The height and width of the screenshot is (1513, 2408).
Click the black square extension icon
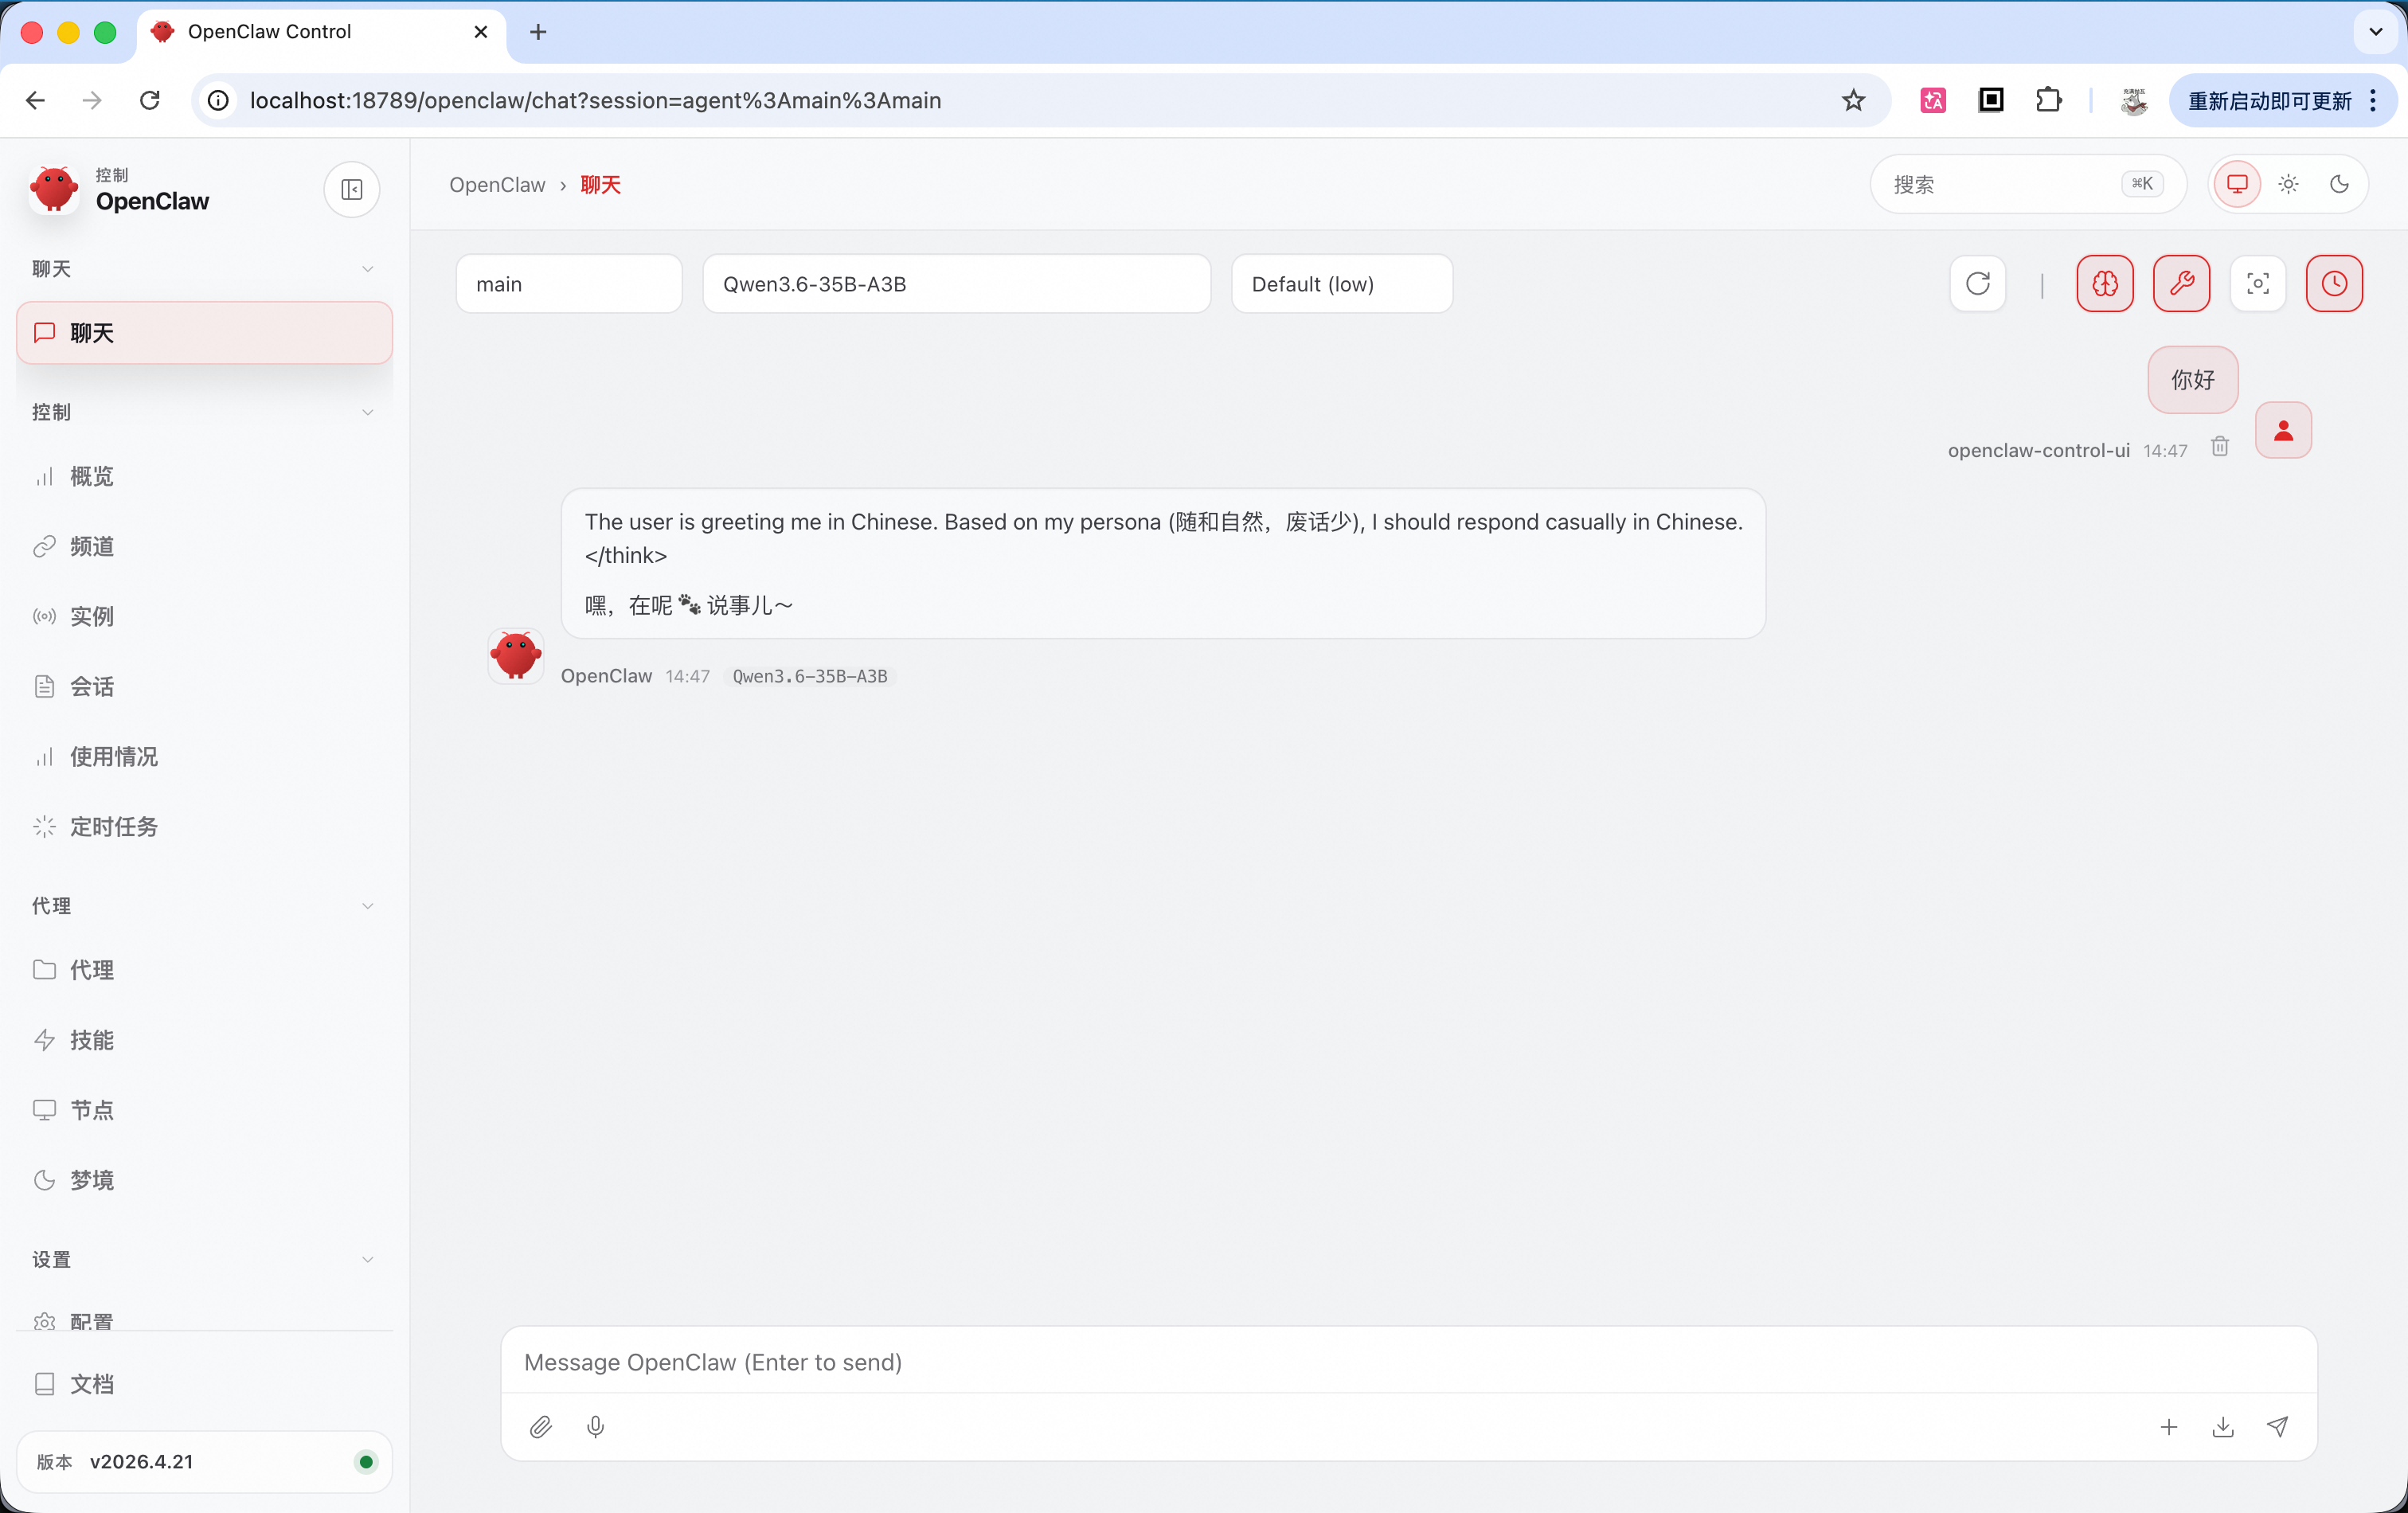pyautogui.click(x=1991, y=100)
